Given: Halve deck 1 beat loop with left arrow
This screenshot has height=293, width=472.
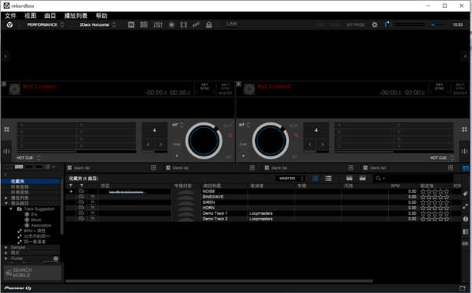Looking at the screenshot, I should (x=148, y=145).
